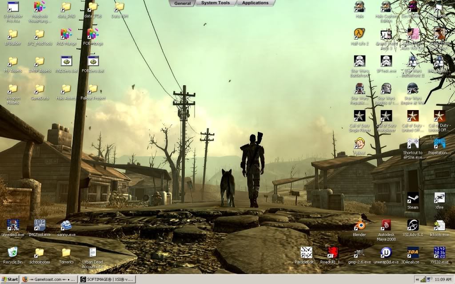Open 0 BFBuilder Pro.hta file
455x284 pixels.
12,12
